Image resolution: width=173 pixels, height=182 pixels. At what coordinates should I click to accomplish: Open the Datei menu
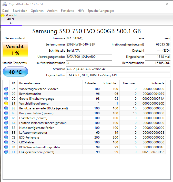[x=6, y=11]
